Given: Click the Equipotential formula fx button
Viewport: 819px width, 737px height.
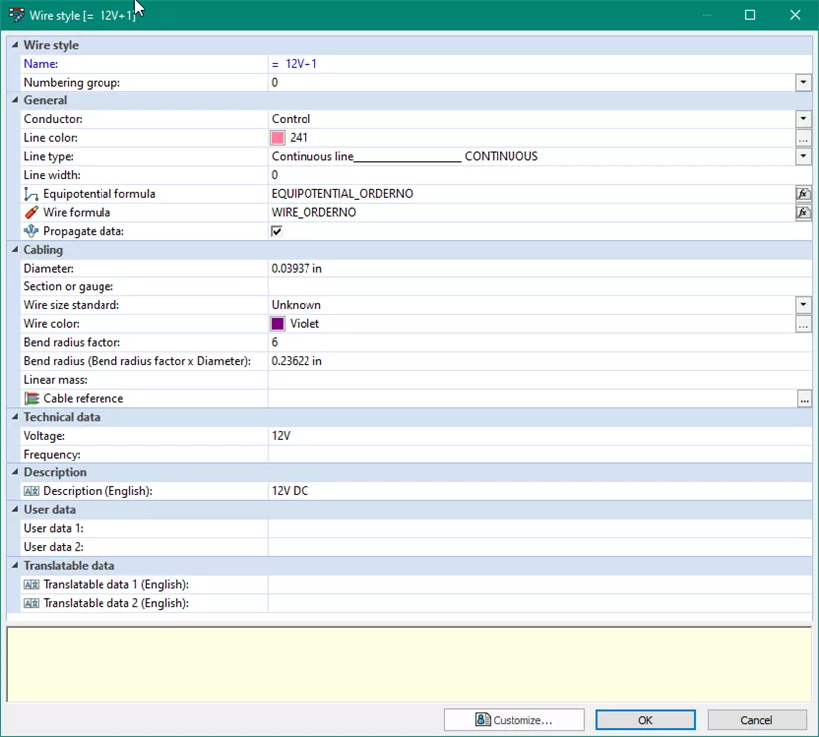Looking at the screenshot, I should click(802, 194).
